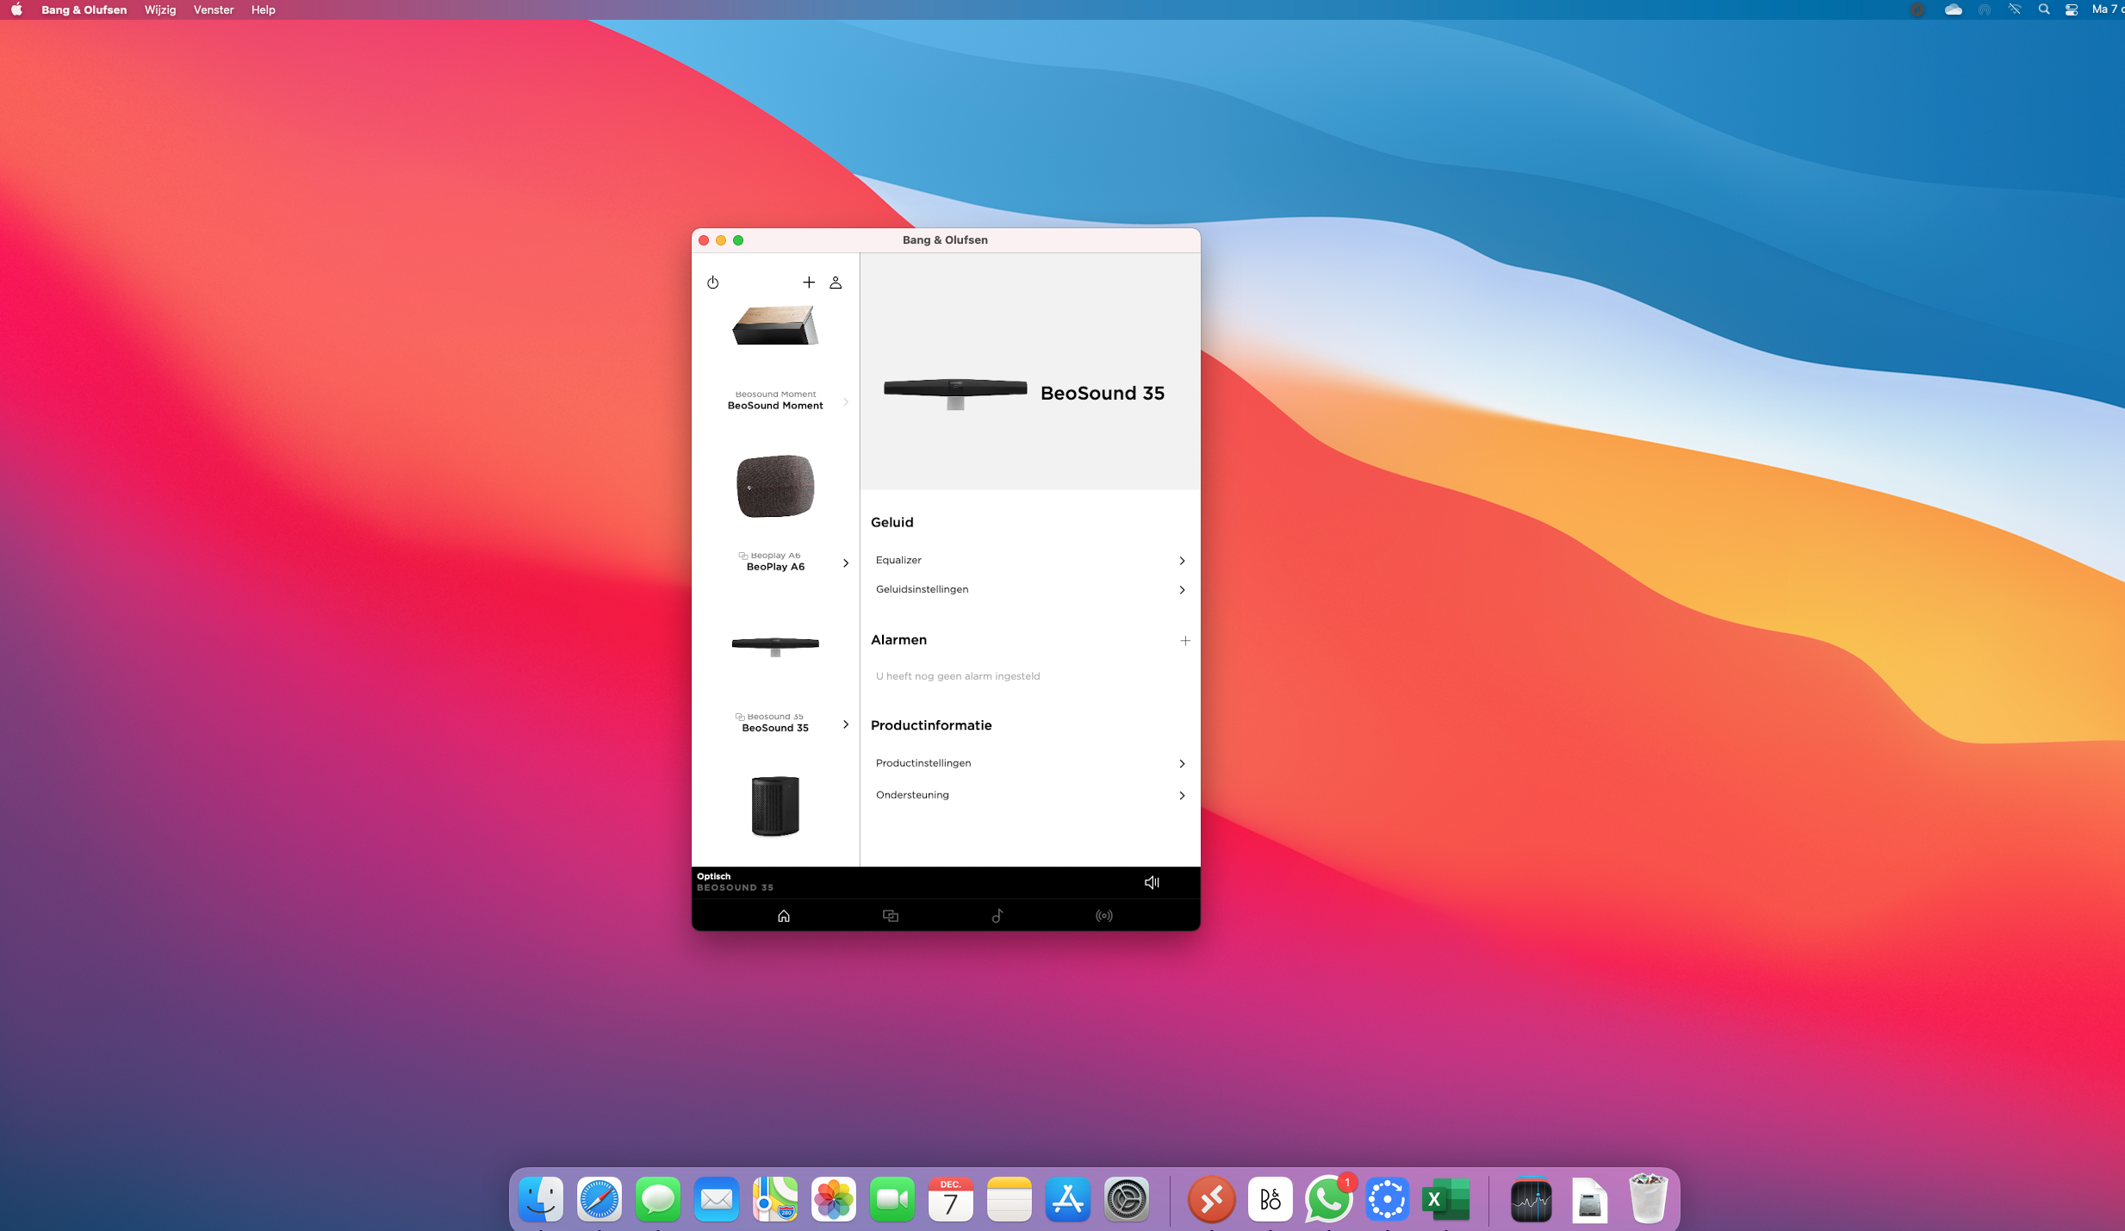Switch to the Home tab icon
Viewport: 2125px width, 1231px height.
783,916
